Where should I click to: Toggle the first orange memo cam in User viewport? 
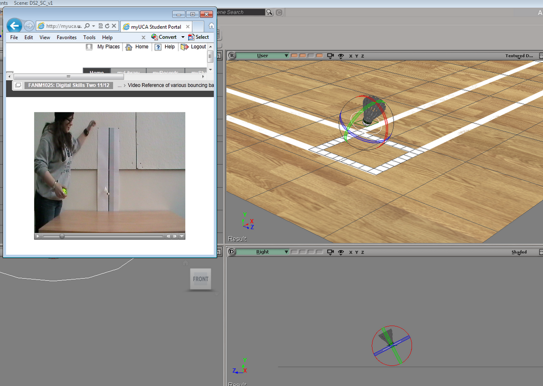(294, 56)
